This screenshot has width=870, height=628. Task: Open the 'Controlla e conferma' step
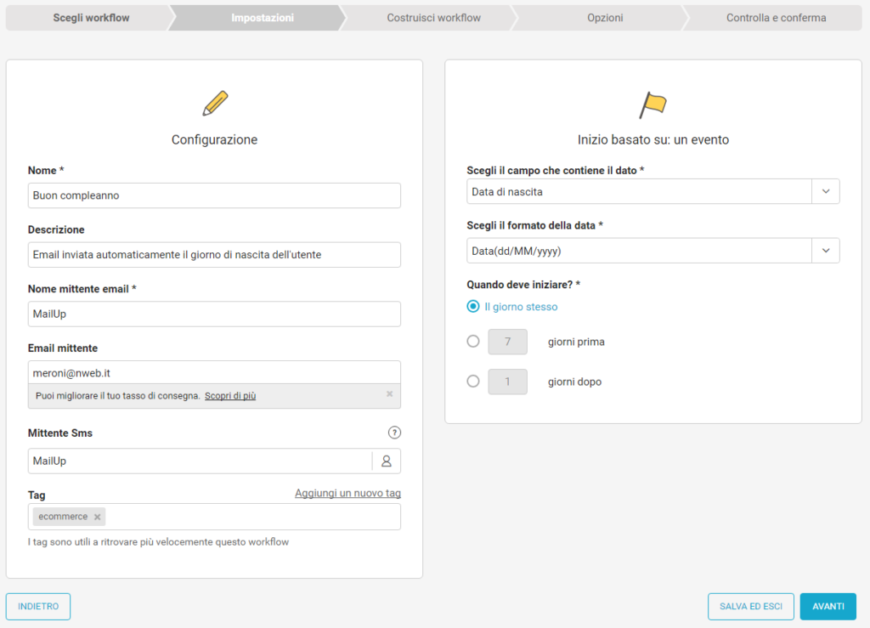[776, 18]
